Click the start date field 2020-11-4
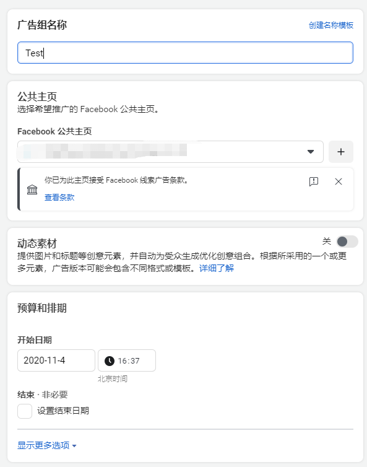Image resolution: width=367 pixels, height=467 pixels. [56, 360]
